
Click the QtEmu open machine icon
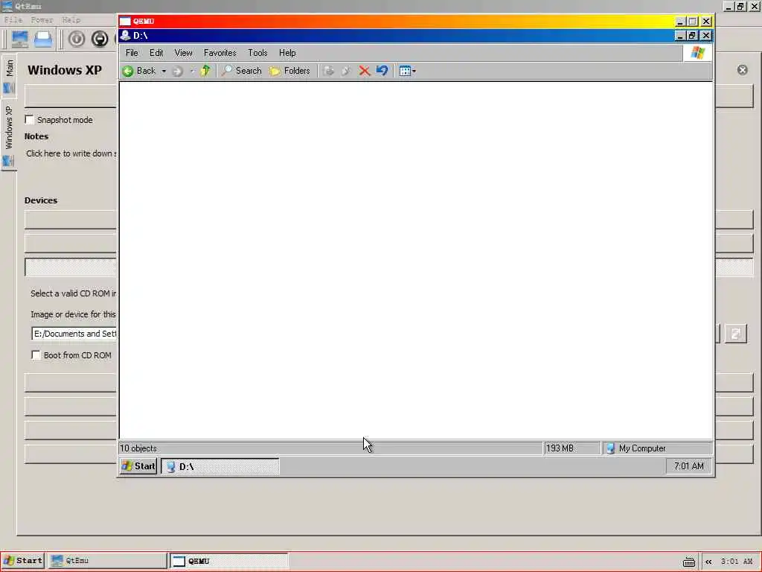click(42, 39)
